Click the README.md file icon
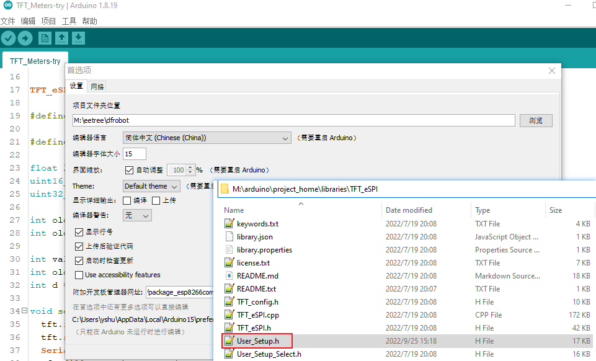Screen dimensions: 596x361 (229, 275)
